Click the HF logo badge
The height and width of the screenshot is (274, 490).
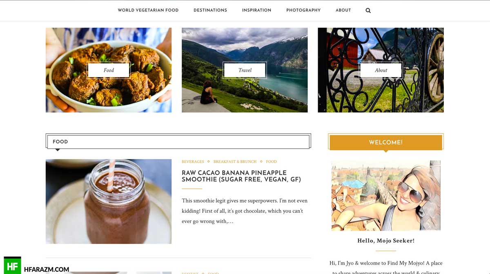click(x=12, y=266)
